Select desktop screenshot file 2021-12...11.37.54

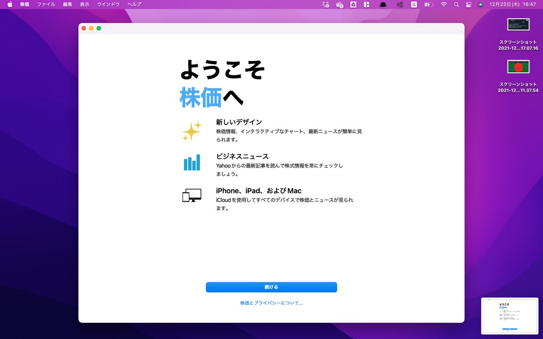pos(518,76)
